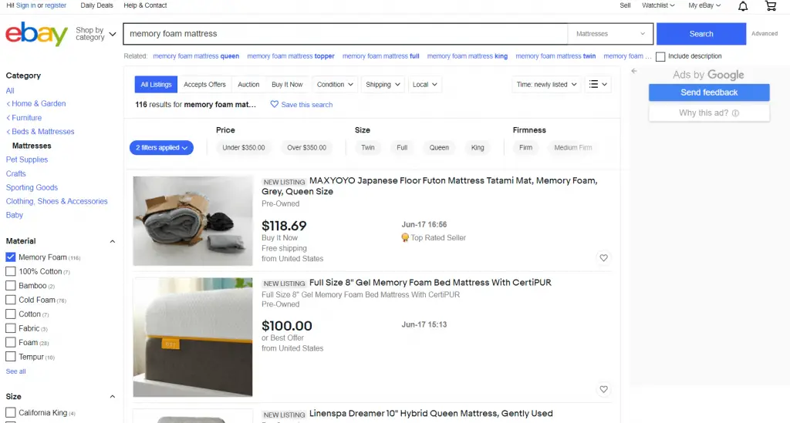The width and height of the screenshot is (790, 423).
Task: Click in the memory foam mattress search field
Action: click(x=346, y=34)
